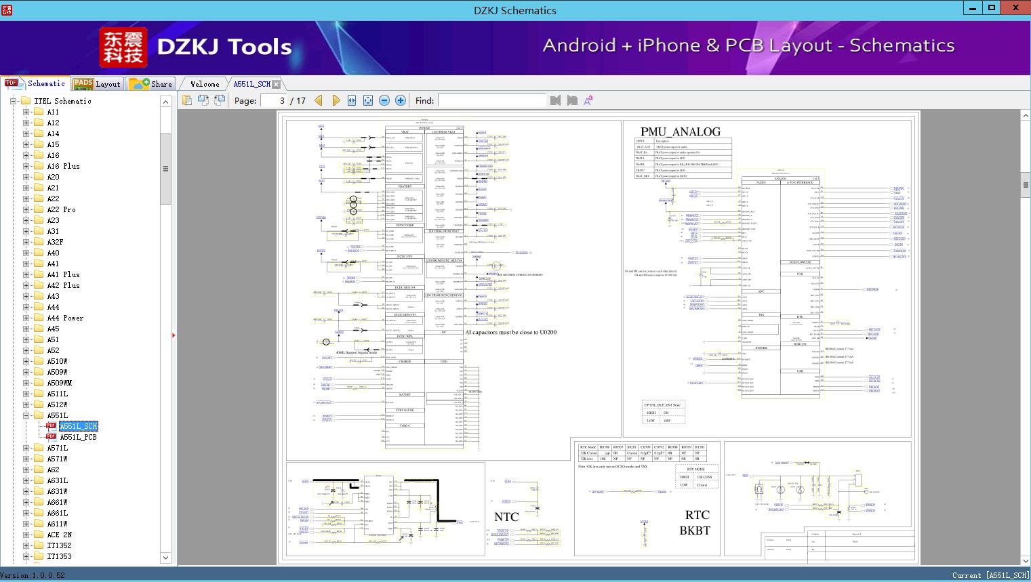Go to the next page arrow
Viewport: 1031px width, 582px height.
[336, 100]
